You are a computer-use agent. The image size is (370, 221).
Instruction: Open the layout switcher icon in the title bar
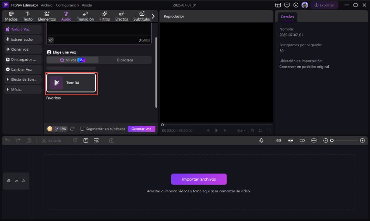tap(278, 5)
